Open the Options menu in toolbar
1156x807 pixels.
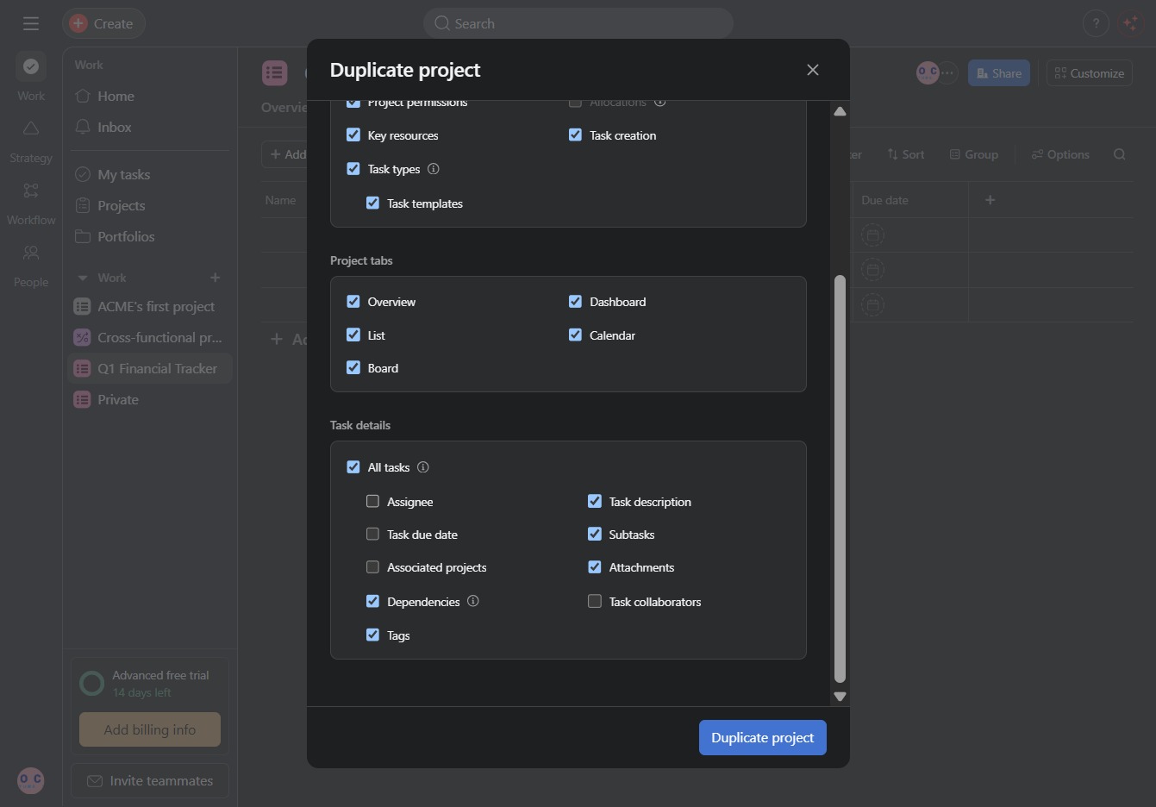1060,154
